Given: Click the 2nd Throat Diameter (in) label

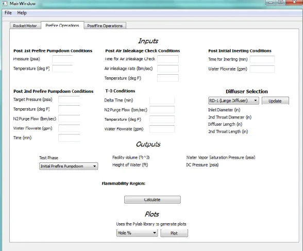Looking at the screenshot, I should 230,118.
